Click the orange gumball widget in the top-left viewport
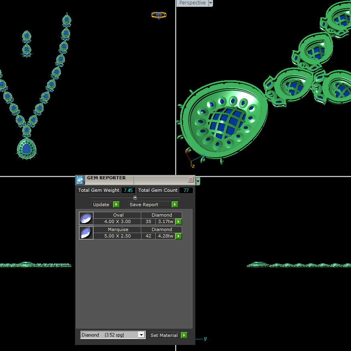The width and height of the screenshot is (351, 351). tap(159, 15)
